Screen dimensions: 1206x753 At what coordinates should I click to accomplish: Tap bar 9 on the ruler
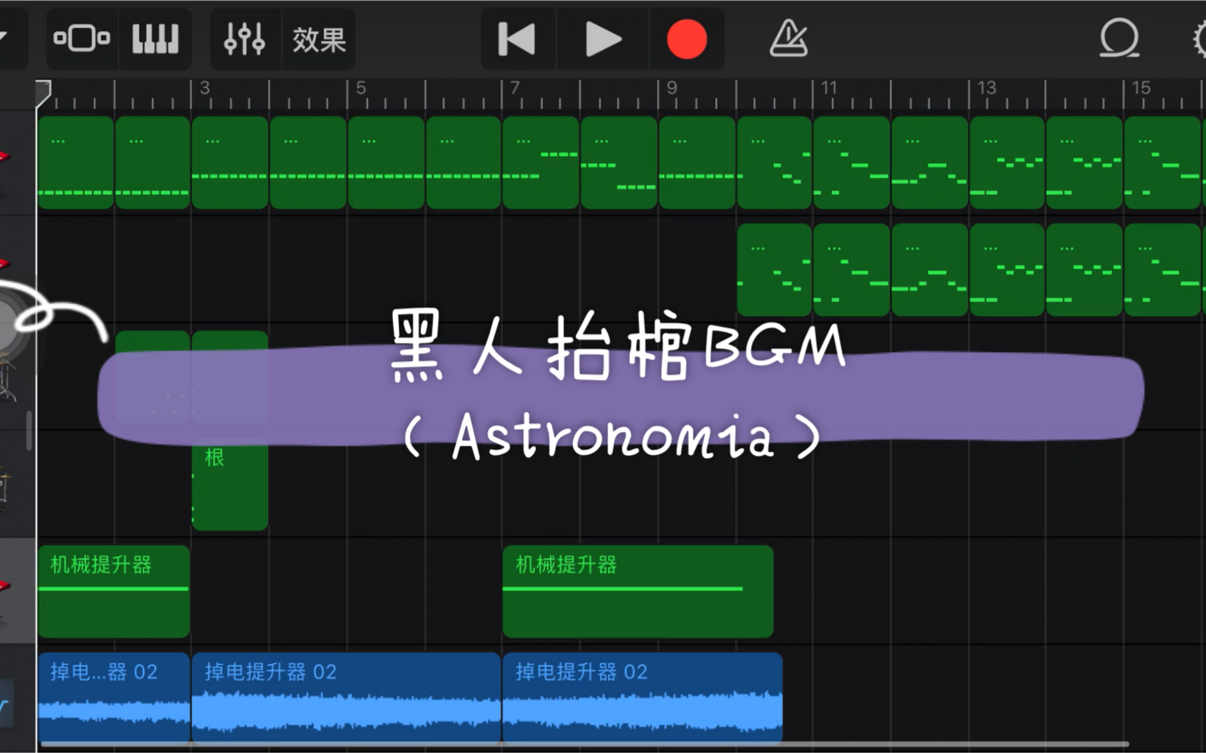672,89
